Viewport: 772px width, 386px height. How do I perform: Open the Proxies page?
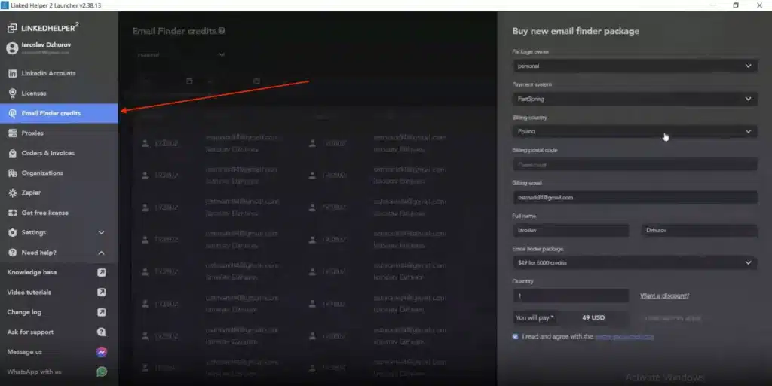(x=59, y=133)
